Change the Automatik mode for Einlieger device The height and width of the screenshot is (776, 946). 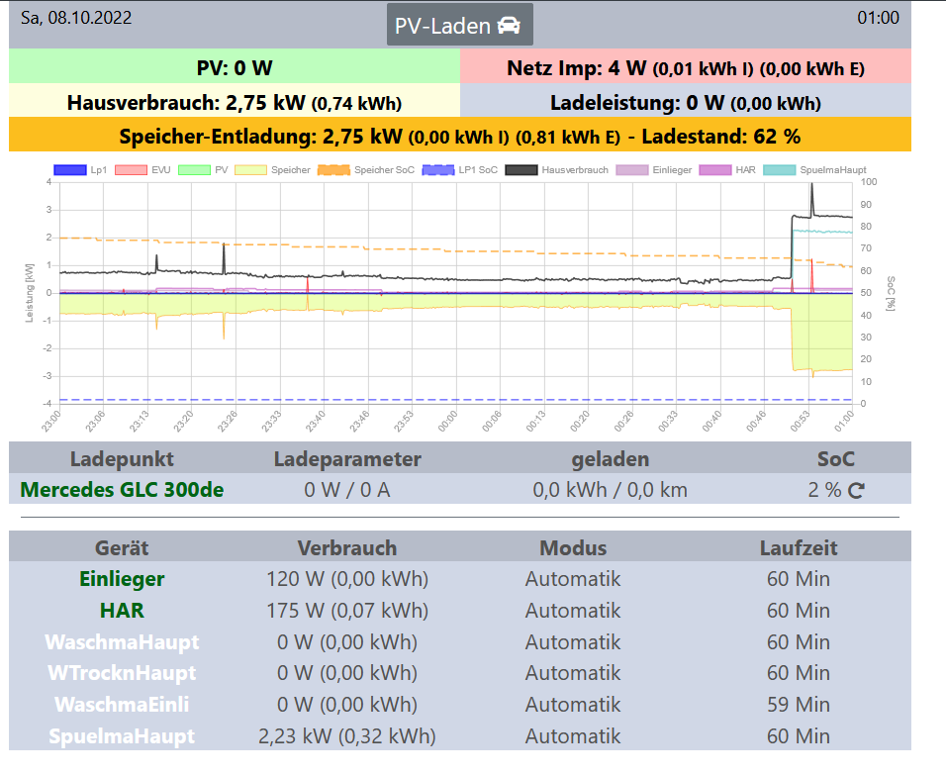572,579
